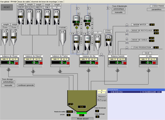Viewport: 165px width, 120px height.
Task: Open valve above the Aluminium Fijn dosing tank
Action: click(x=89, y=8)
